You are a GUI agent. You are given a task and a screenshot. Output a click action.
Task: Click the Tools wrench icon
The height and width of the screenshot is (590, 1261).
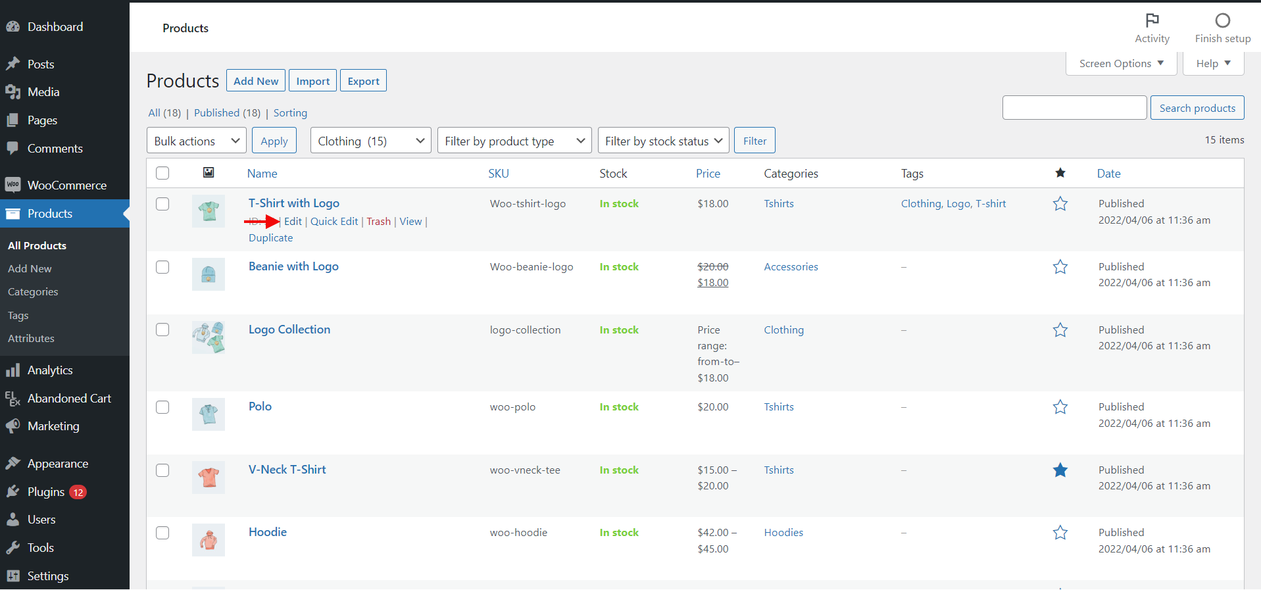(12, 548)
